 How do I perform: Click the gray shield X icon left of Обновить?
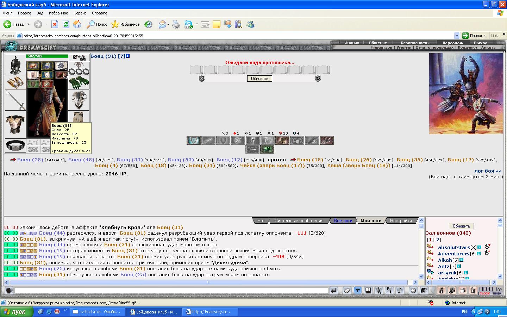coord(201,79)
